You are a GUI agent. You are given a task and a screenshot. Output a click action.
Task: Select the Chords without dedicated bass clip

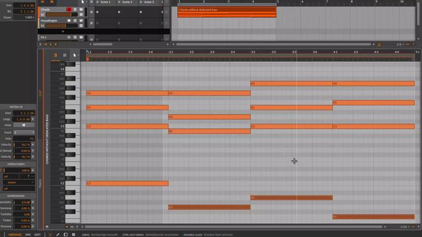pos(227,12)
